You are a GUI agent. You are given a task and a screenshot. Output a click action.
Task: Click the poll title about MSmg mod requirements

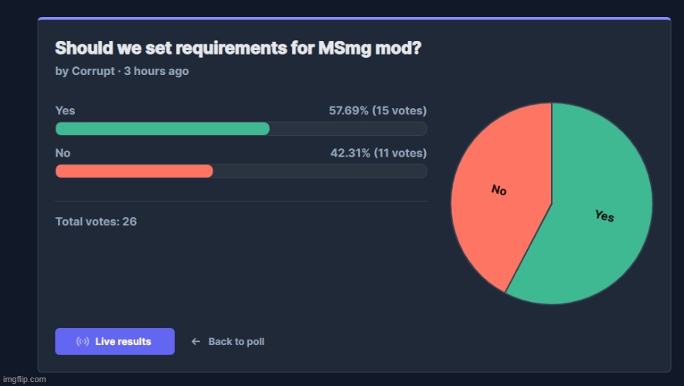click(238, 48)
